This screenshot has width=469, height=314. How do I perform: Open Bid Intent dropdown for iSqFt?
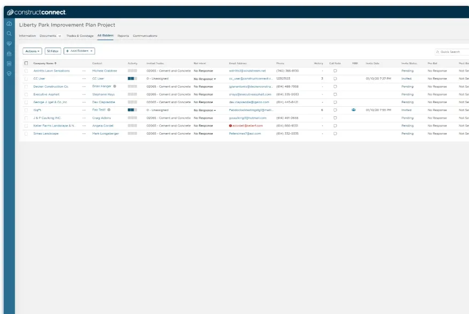(x=205, y=110)
